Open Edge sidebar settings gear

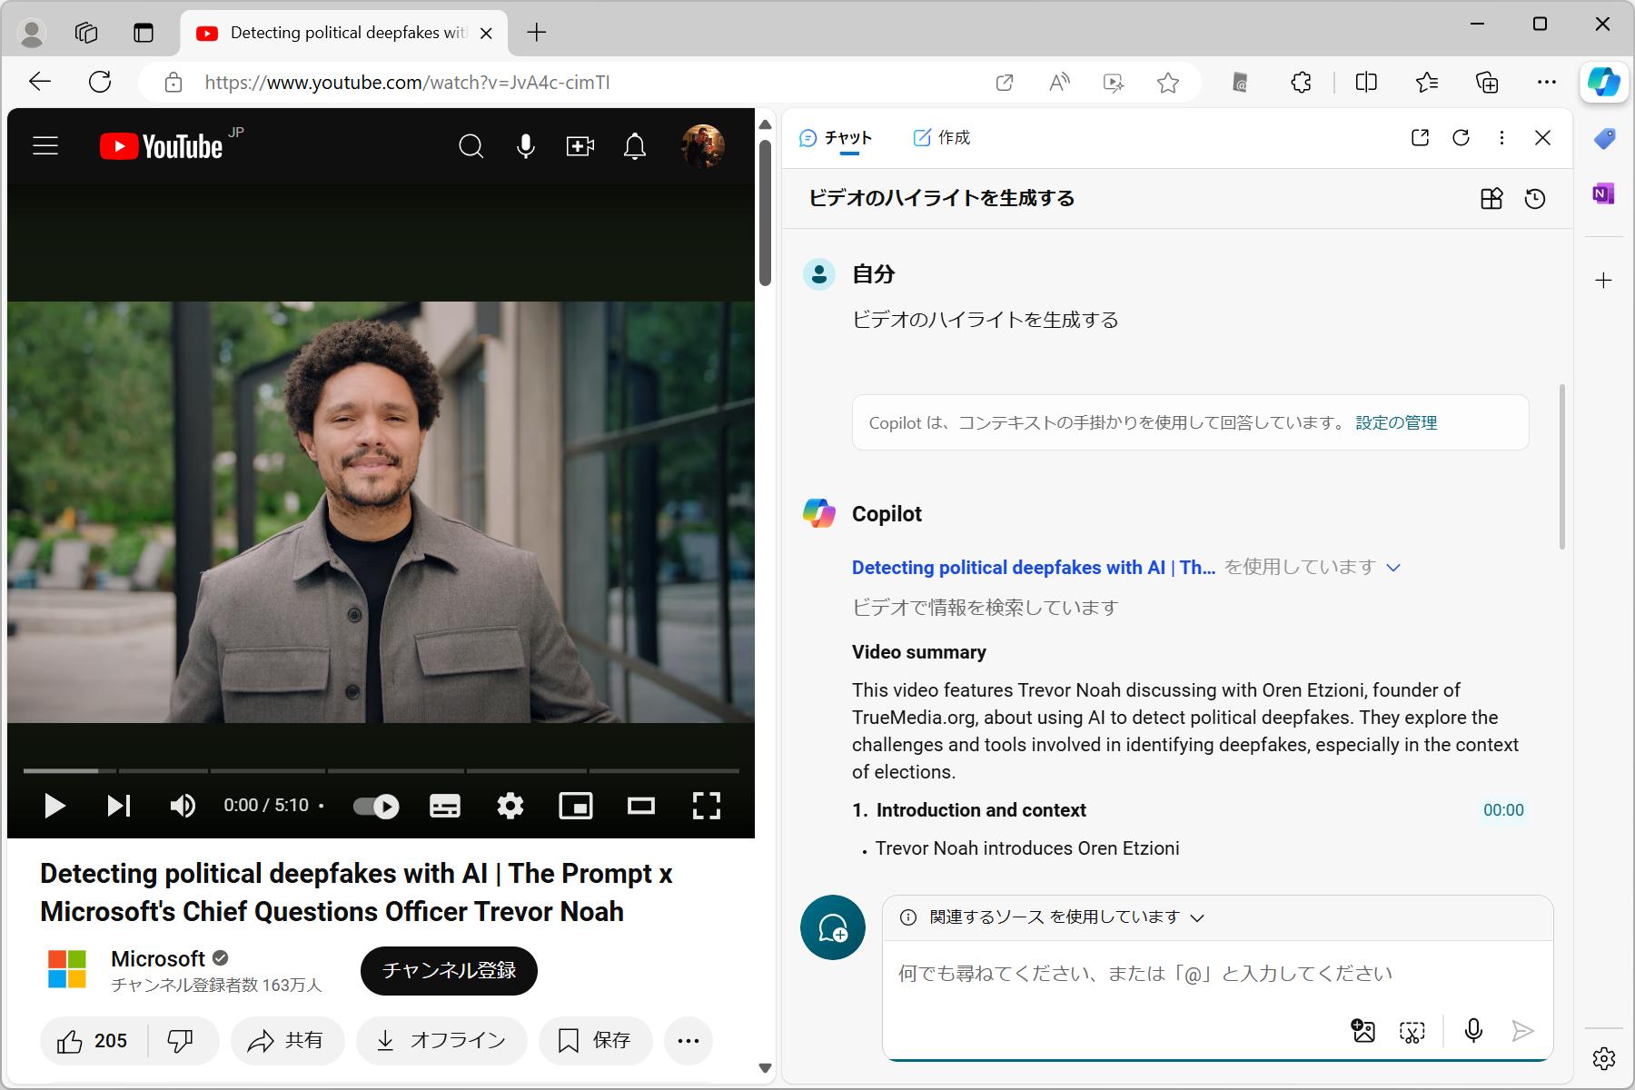1604,1059
